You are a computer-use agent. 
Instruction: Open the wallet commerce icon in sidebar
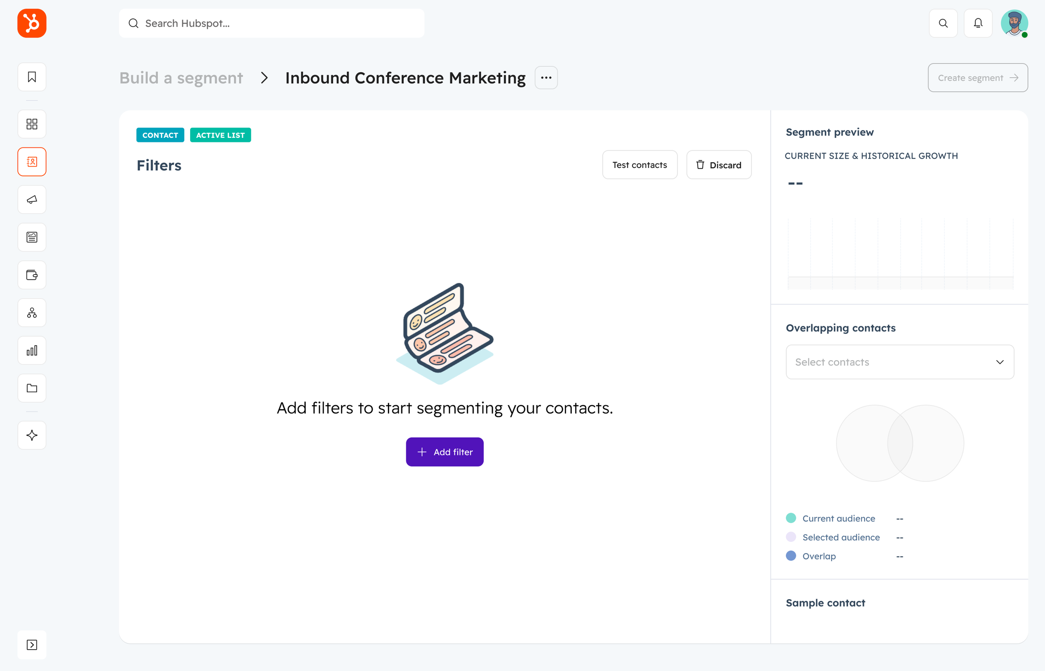[32, 275]
